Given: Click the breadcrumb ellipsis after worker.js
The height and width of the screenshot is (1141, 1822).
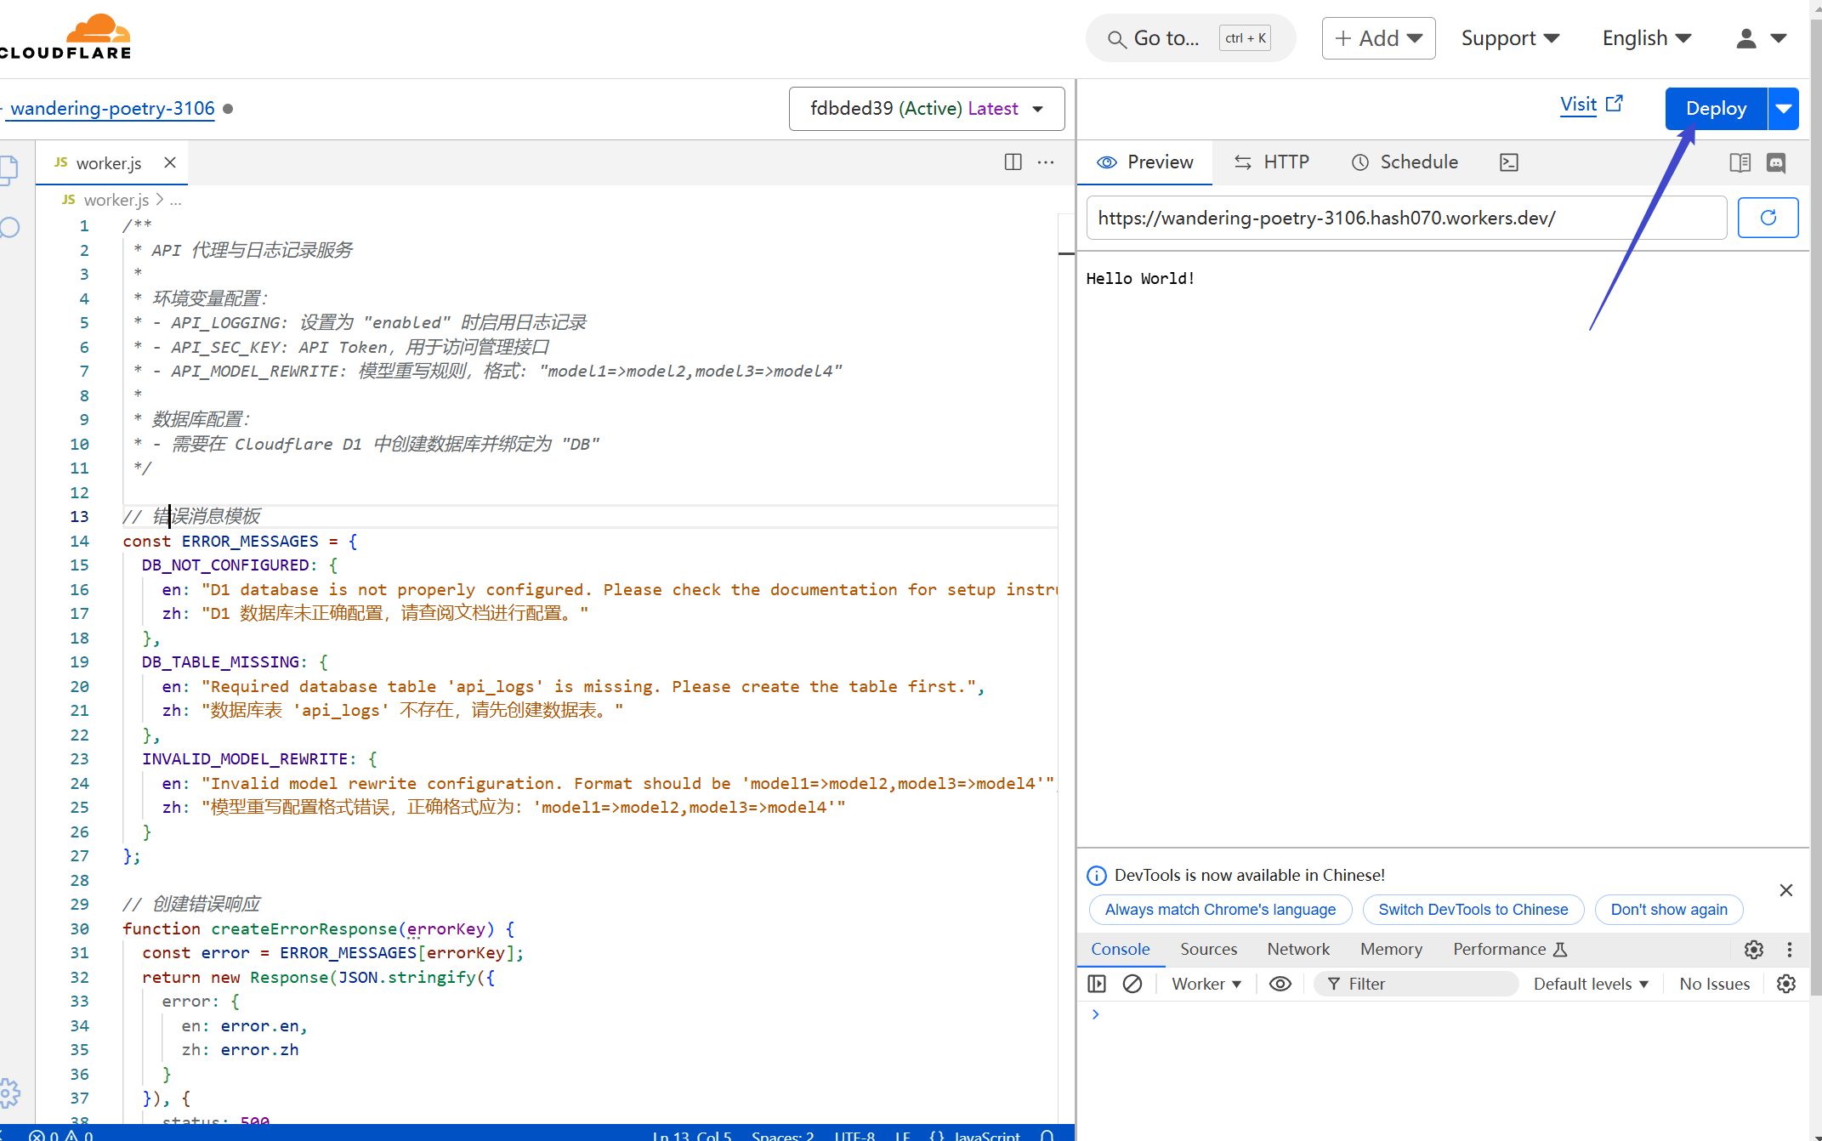Looking at the screenshot, I should [x=176, y=200].
